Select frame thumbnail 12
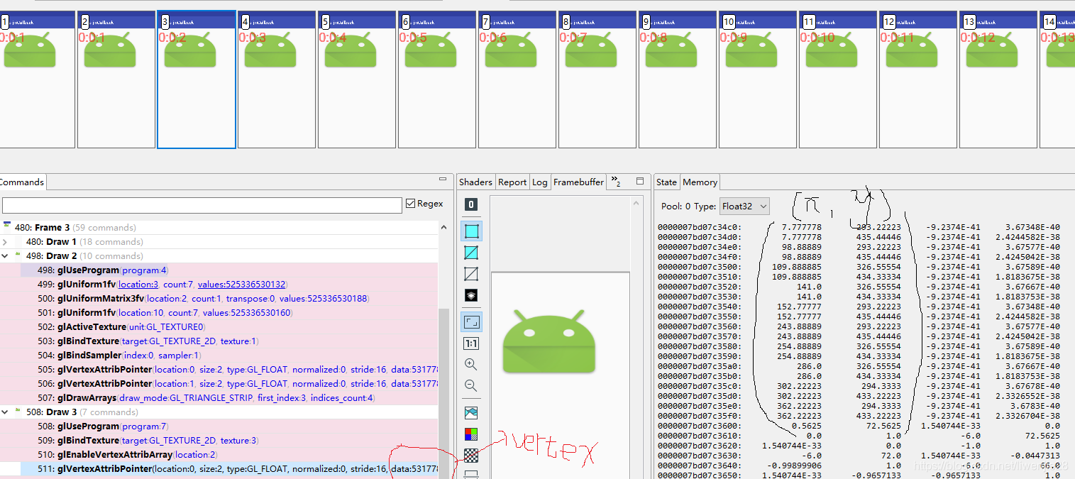This screenshot has height=479, width=1075. (x=917, y=79)
